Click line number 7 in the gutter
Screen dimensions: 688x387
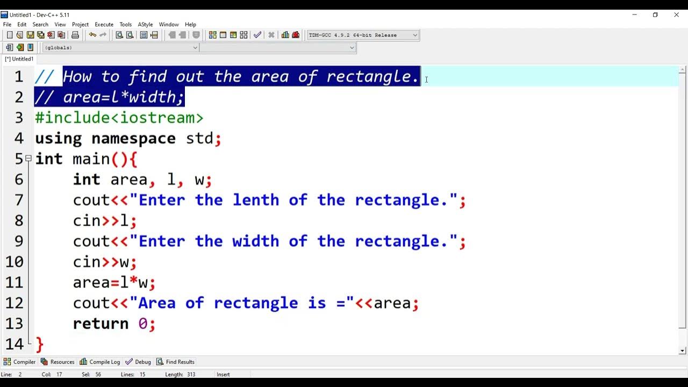coord(19,200)
